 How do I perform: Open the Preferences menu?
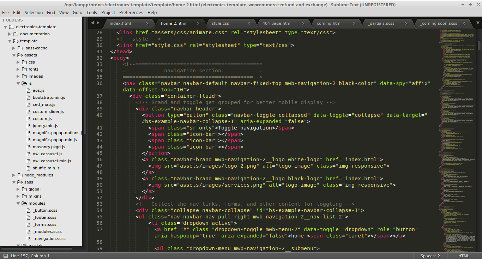131,12
